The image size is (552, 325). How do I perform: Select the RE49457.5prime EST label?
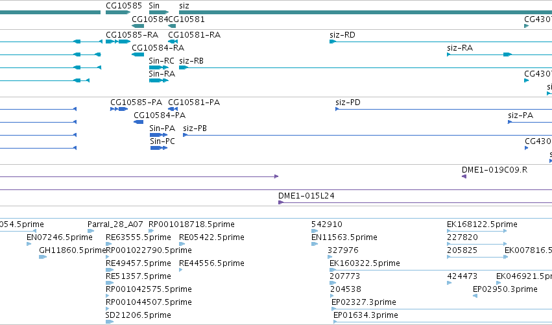point(138,263)
